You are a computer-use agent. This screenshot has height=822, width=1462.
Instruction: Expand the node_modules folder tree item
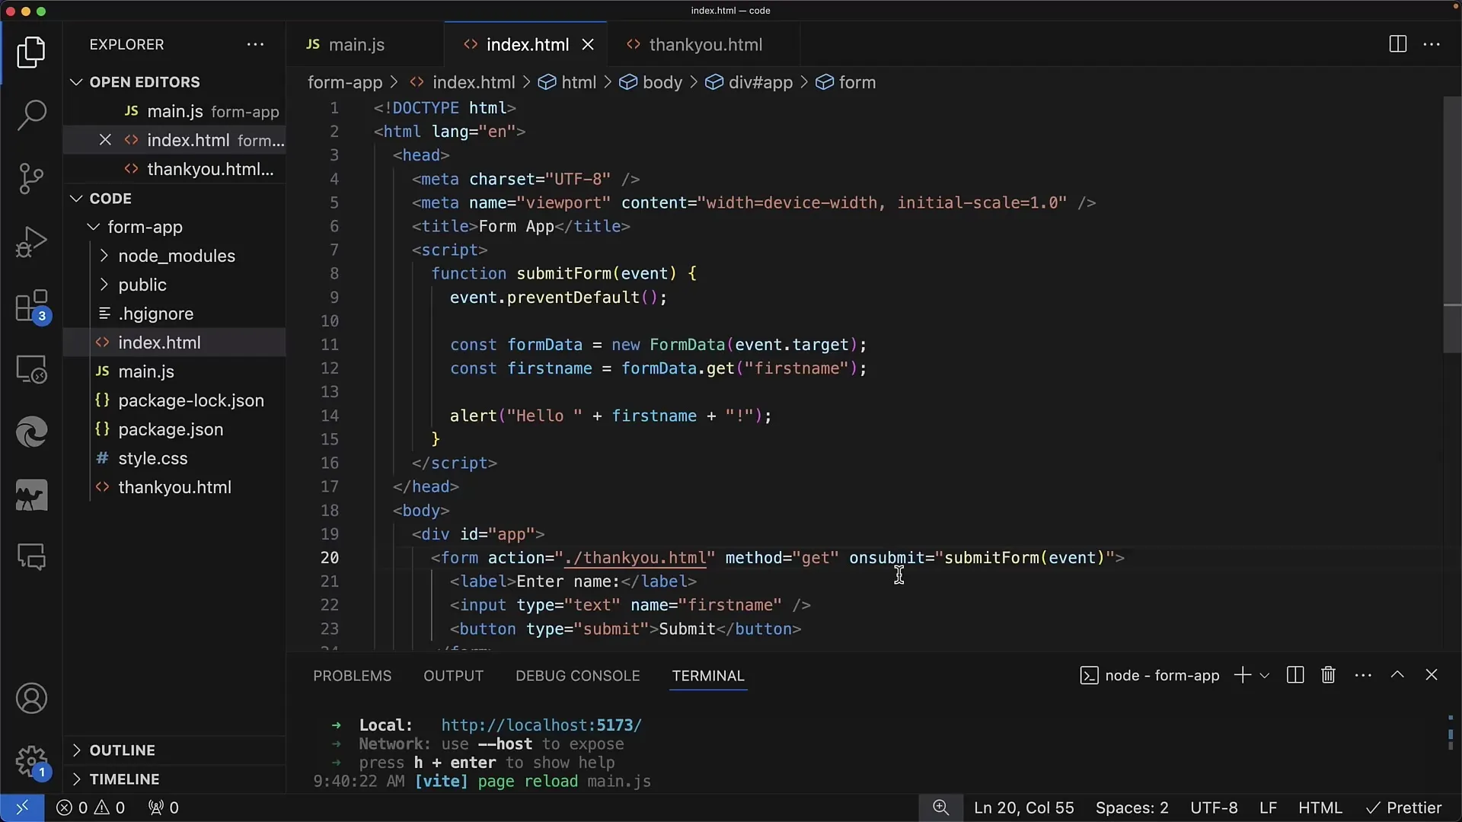click(x=177, y=256)
